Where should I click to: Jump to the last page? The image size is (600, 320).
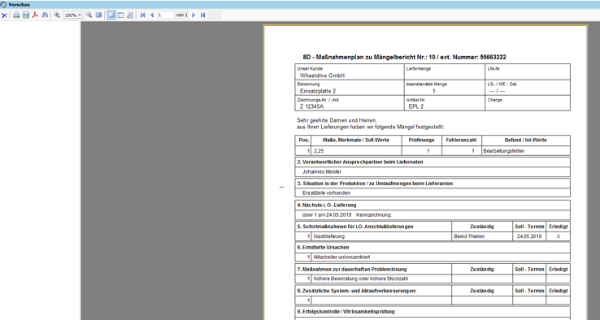[x=202, y=15]
